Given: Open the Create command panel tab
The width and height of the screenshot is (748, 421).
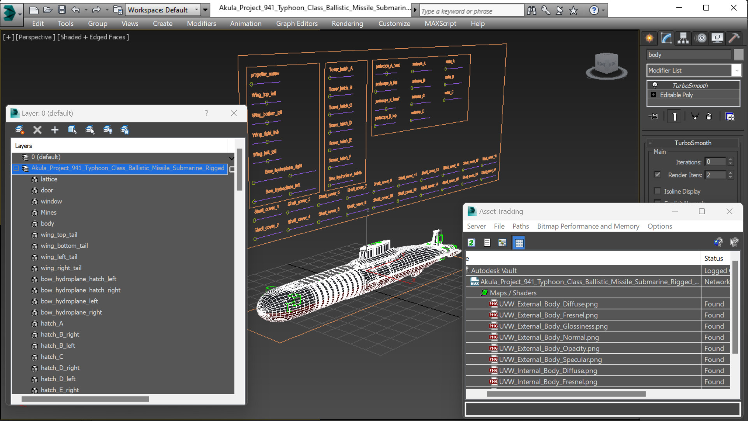Looking at the screenshot, I should click(649, 38).
